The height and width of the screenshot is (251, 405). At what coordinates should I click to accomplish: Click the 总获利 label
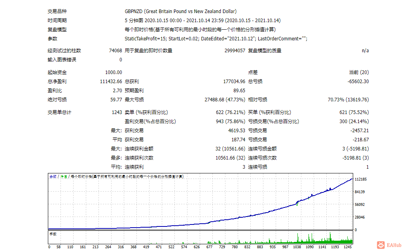click(x=132, y=82)
